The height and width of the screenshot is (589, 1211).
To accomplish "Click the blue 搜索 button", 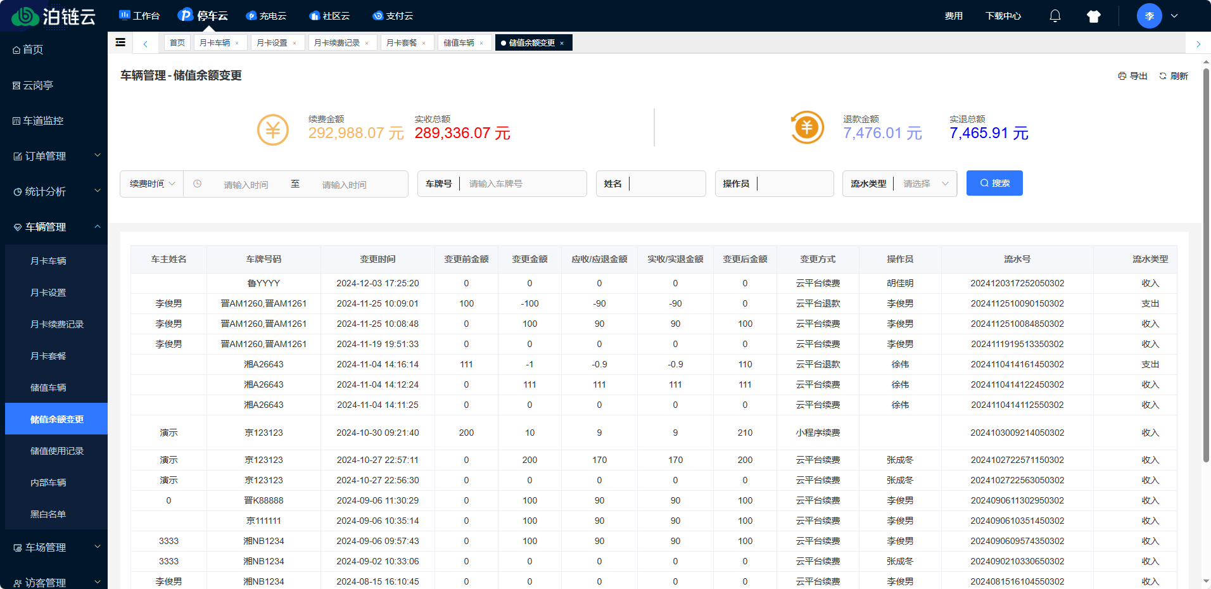I will (994, 183).
